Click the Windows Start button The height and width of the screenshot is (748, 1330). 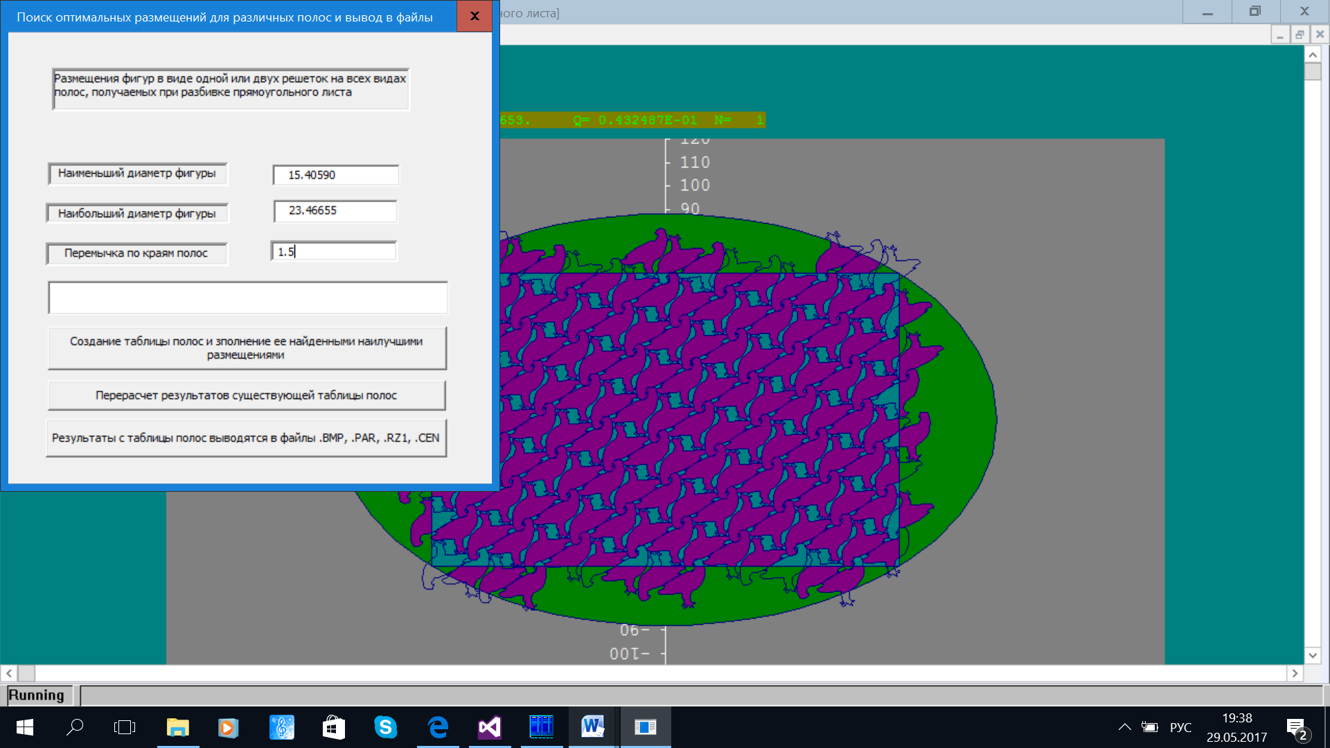click(25, 727)
